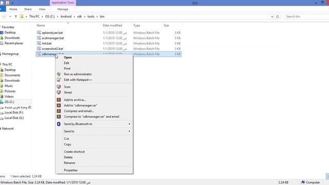Click the avdmanager.bat file icon

[39, 38]
